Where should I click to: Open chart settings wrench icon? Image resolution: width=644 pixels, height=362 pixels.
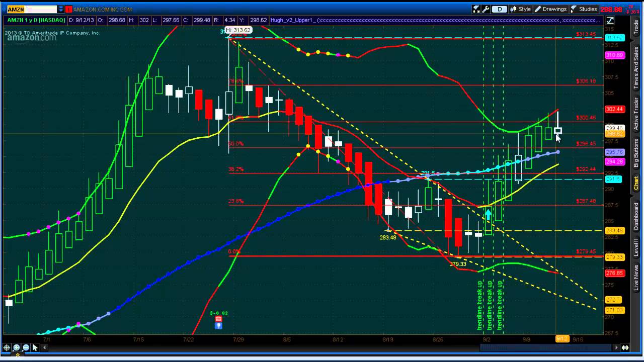point(486,9)
